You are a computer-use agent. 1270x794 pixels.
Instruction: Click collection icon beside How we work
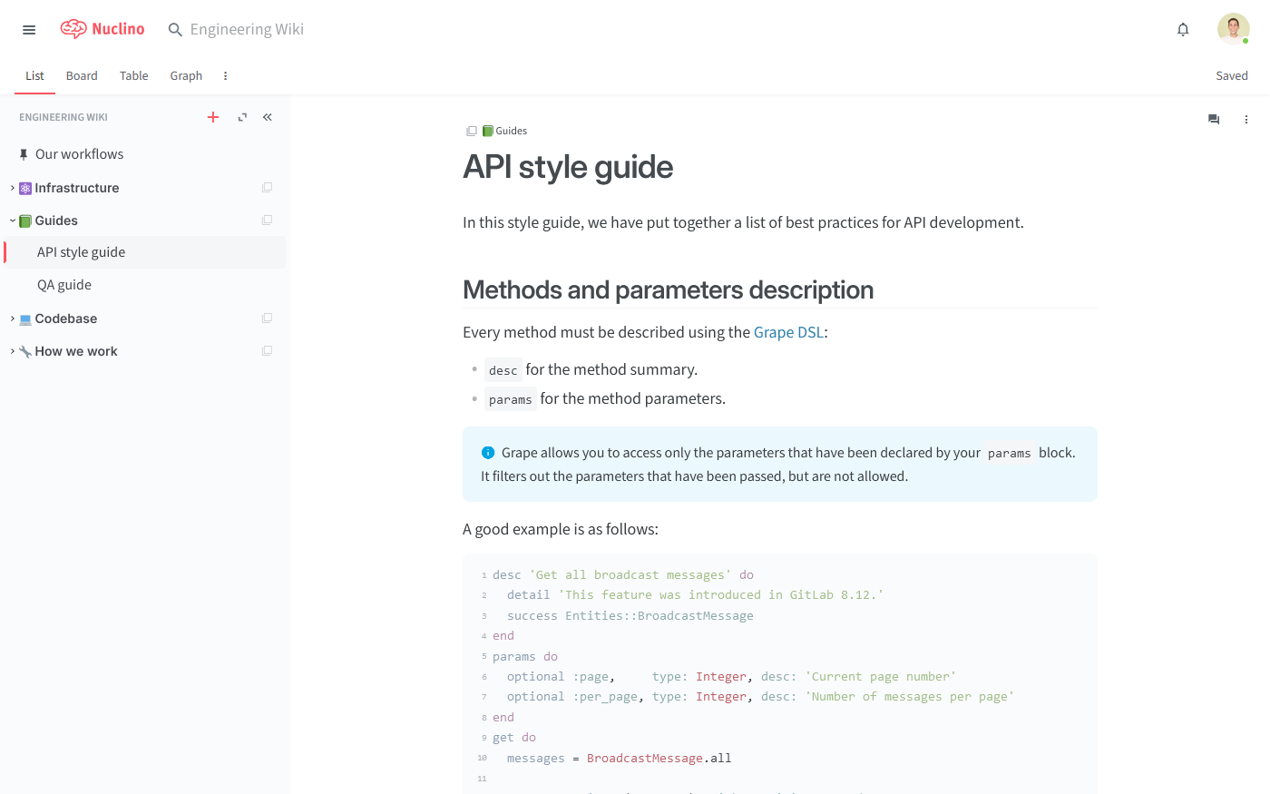(267, 351)
